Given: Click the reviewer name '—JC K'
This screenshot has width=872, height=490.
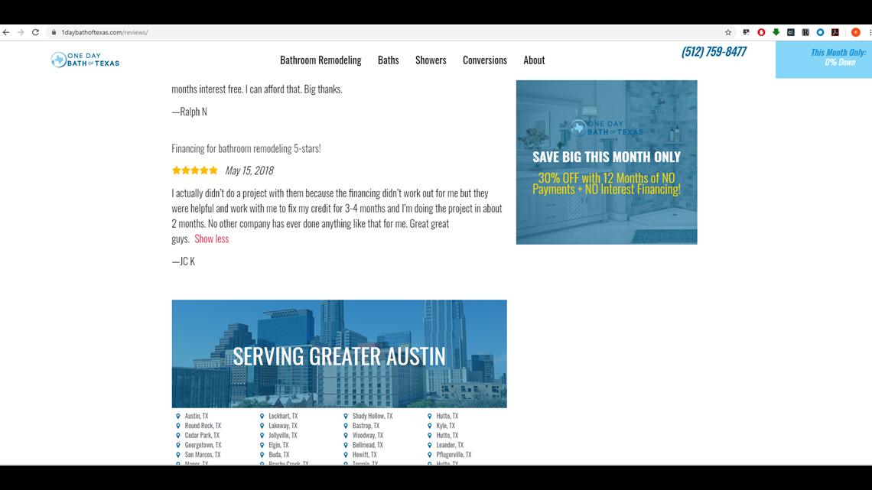Looking at the screenshot, I should 183,261.
